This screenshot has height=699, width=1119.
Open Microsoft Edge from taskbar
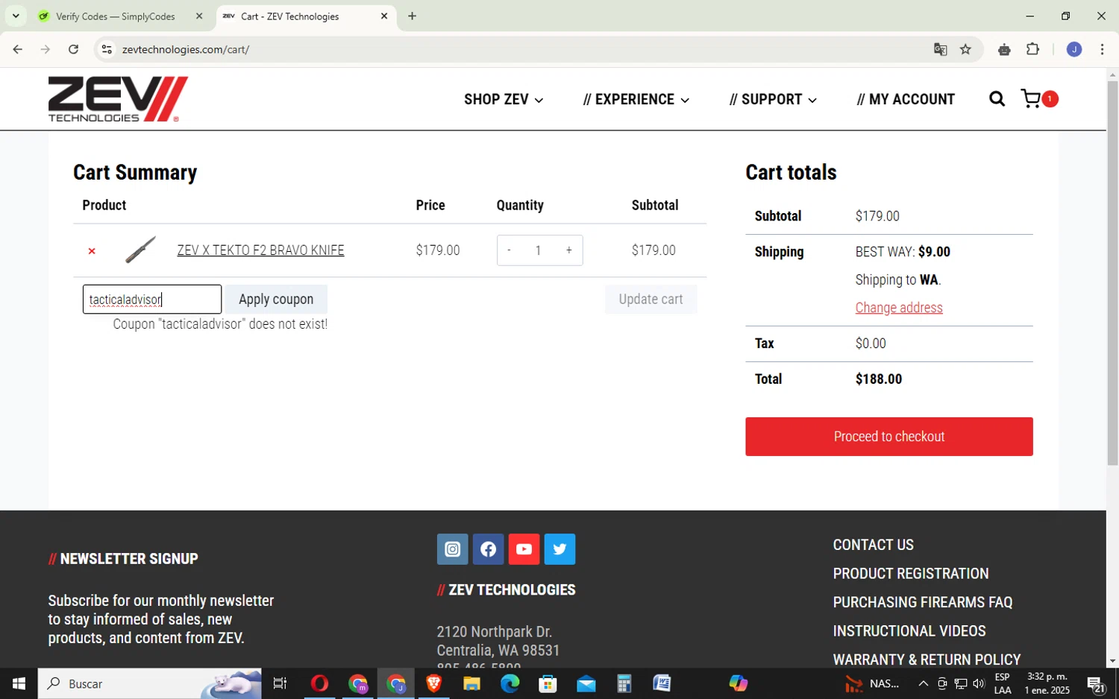tap(510, 683)
